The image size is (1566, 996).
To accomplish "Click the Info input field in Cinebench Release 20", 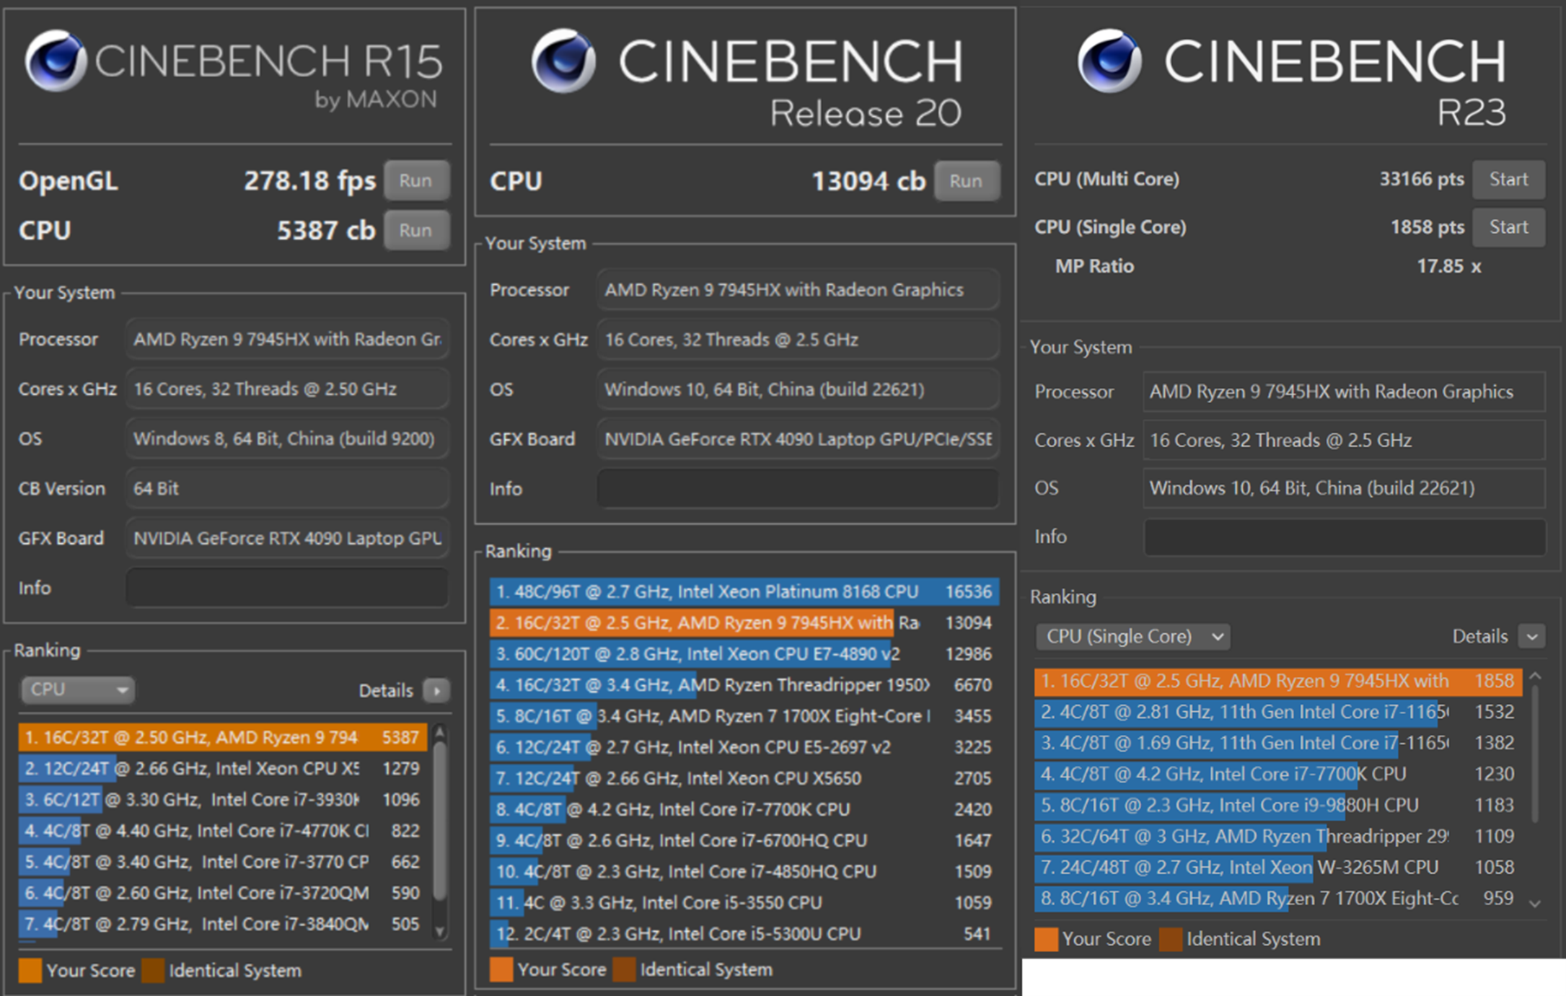I will point(798,488).
